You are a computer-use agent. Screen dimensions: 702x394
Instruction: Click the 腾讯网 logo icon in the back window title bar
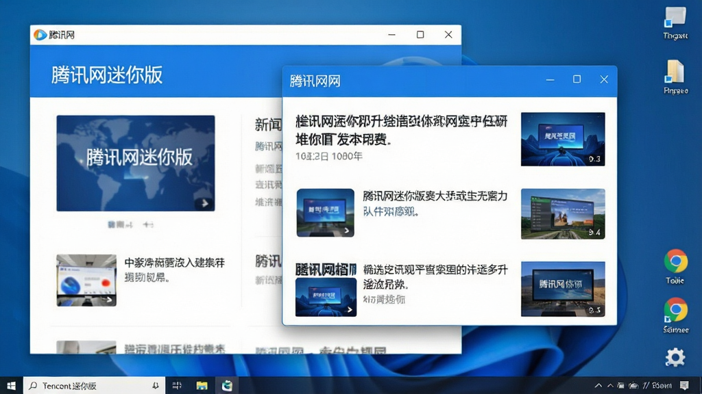click(40, 34)
